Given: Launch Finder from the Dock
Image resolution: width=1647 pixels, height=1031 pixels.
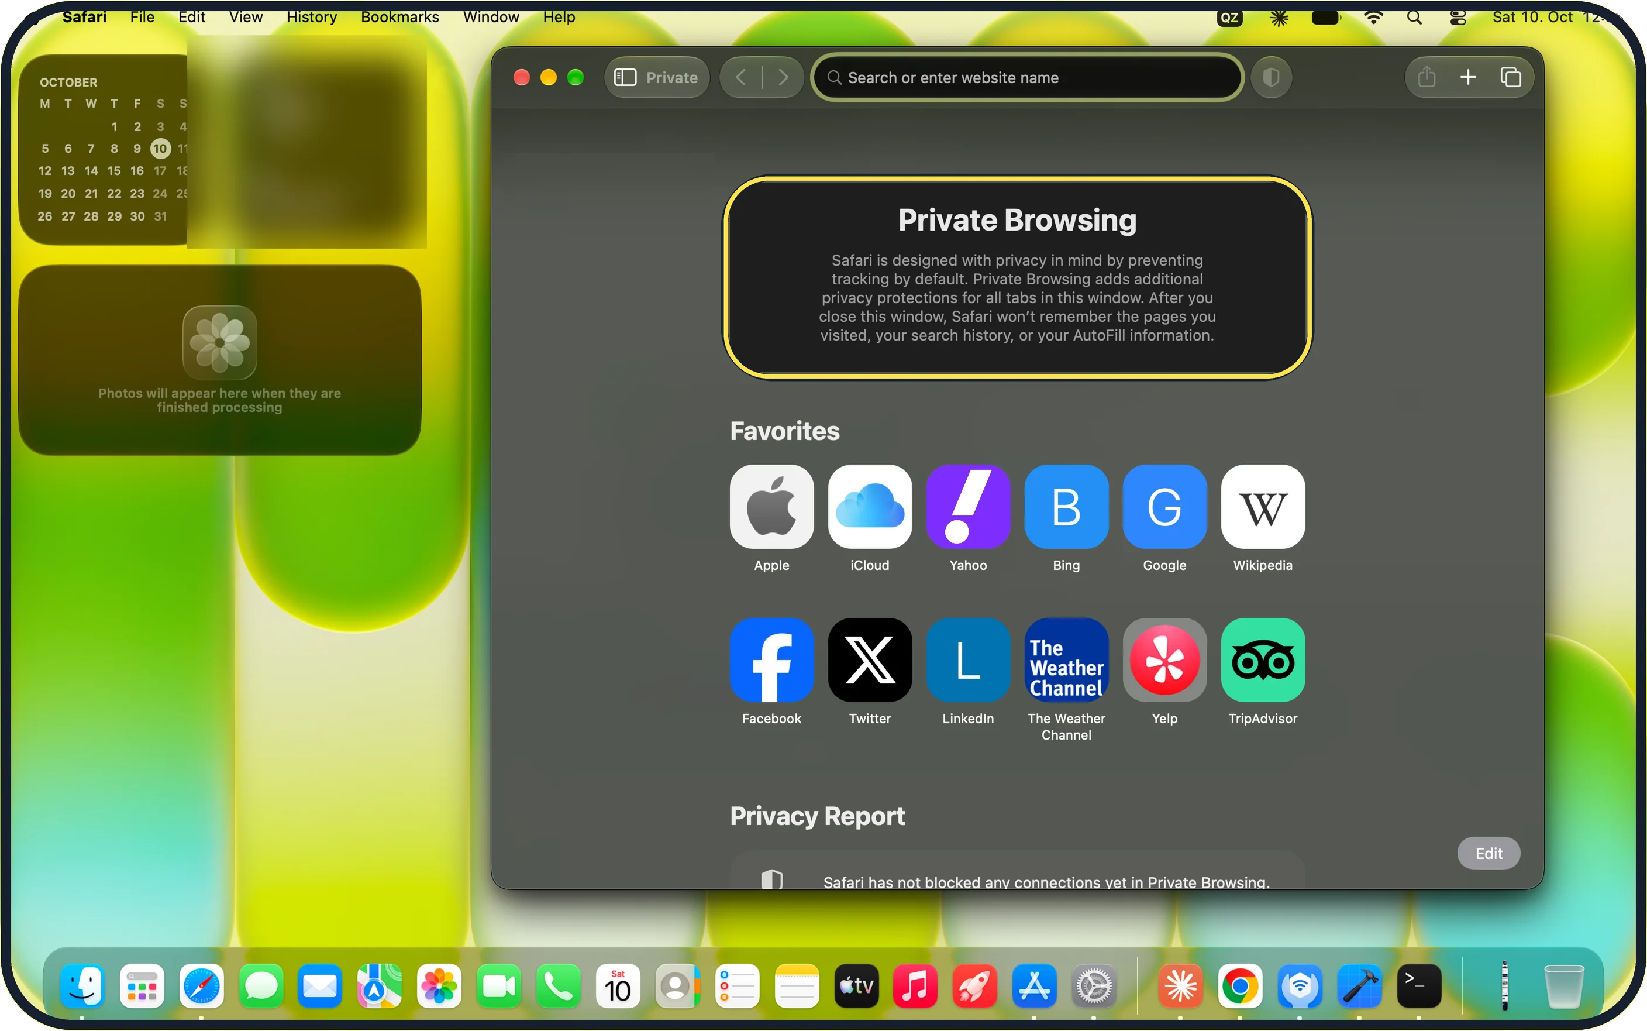Looking at the screenshot, I should (x=82, y=986).
